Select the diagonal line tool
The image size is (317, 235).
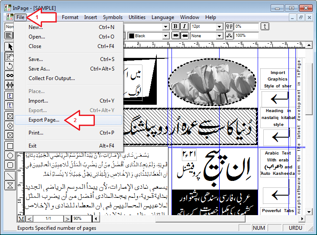coord(10,176)
